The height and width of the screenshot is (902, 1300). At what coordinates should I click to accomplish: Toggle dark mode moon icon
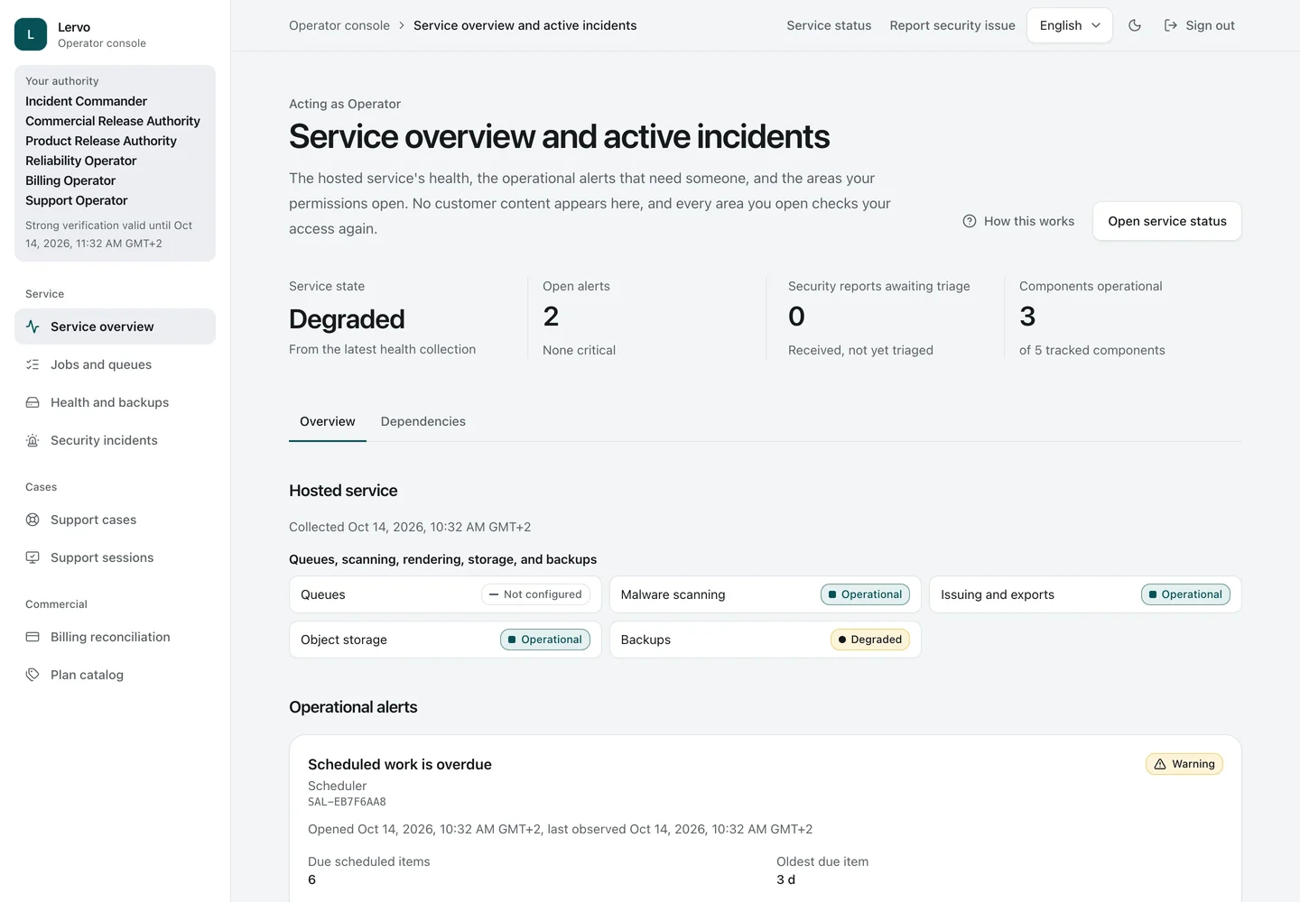tap(1135, 25)
